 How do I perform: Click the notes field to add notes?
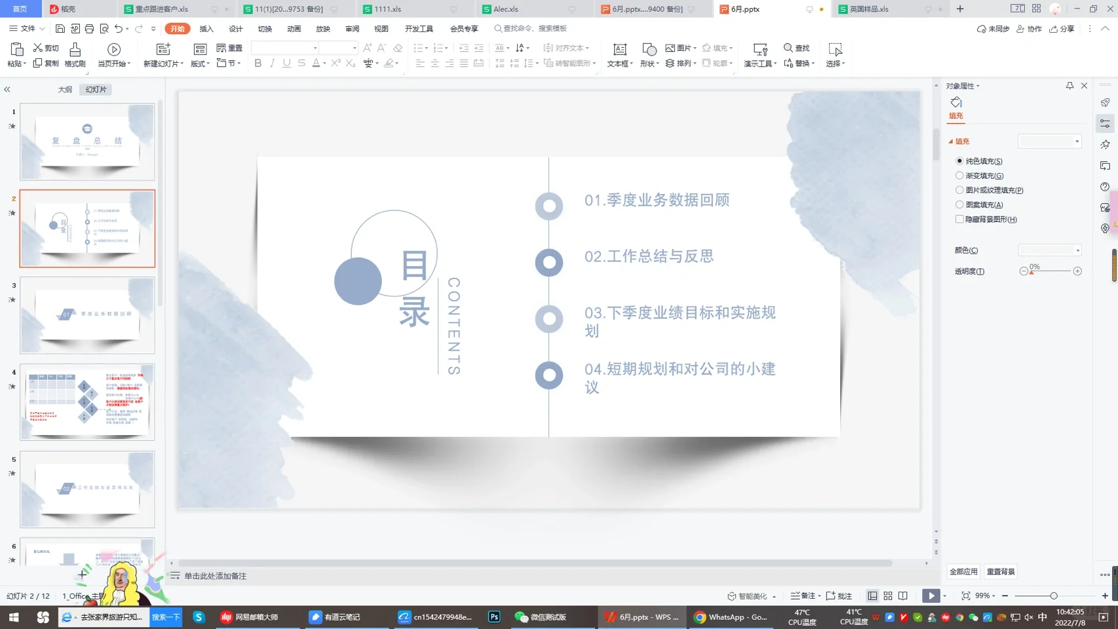tap(216, 576)
